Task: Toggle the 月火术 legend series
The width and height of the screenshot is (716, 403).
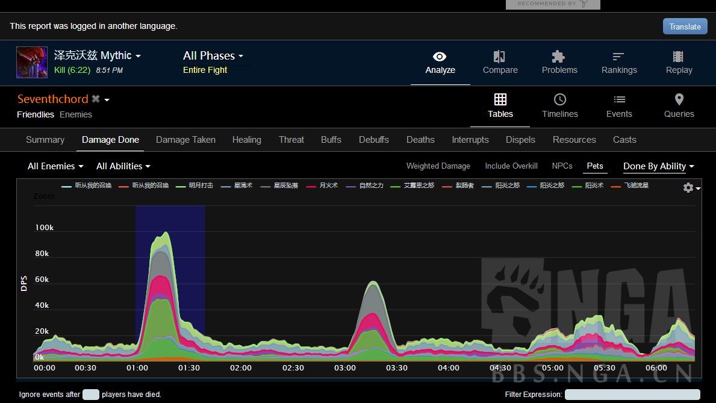Action: coord(322,186)
